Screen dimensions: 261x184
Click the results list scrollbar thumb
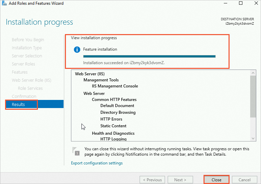[x=253, y=97]
